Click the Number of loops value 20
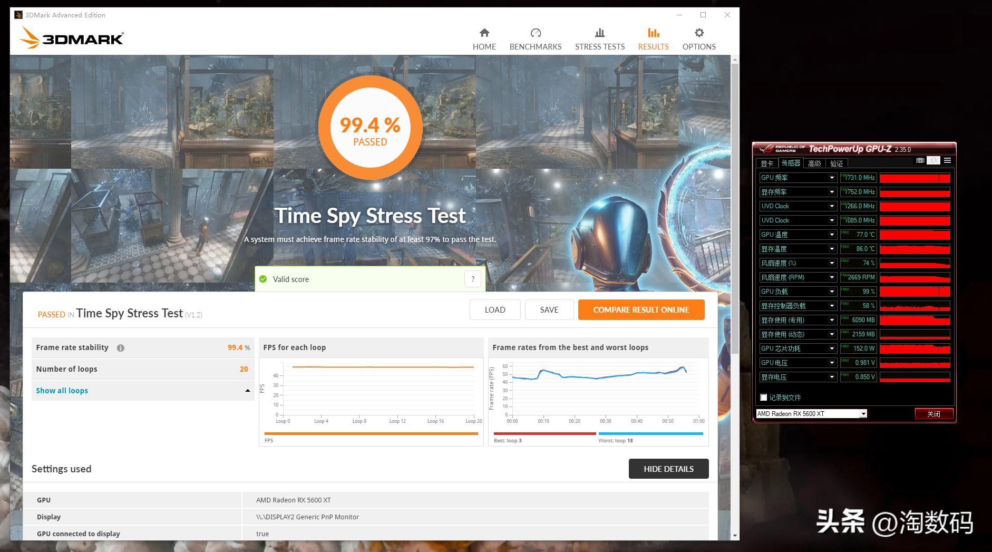992x552 pixels. [244, 369]
